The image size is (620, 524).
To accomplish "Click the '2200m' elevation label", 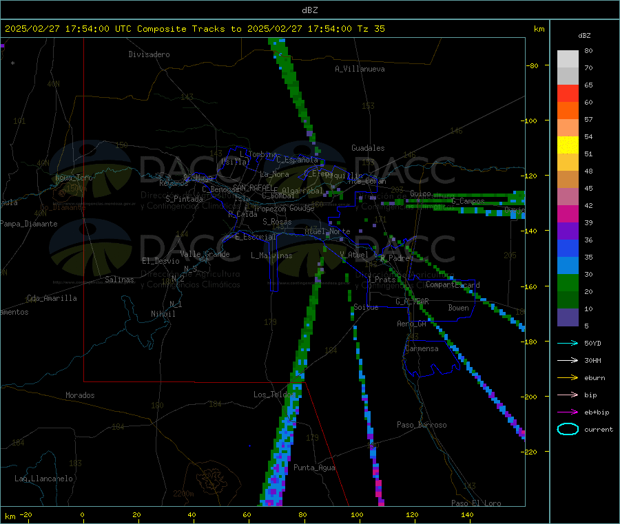I will (183, 494).
